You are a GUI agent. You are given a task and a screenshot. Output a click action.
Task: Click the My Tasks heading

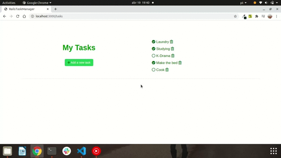79,48
